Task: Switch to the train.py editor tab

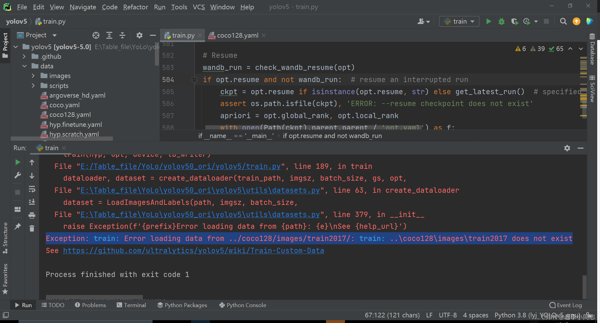Action: pyautogui.click(x=183, y=35)
